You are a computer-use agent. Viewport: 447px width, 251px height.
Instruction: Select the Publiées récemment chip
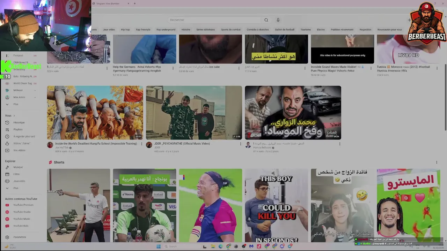(342, 30)
